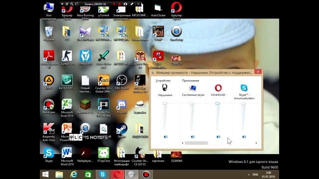The width and height of the screenshot is (319, 179).
Task: Open the kis16.0.0.61 installer icon
Action: pos(67,82)
